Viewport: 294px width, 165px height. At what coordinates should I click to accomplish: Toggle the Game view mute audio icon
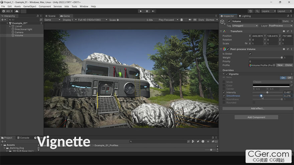(x=190, y=20)
